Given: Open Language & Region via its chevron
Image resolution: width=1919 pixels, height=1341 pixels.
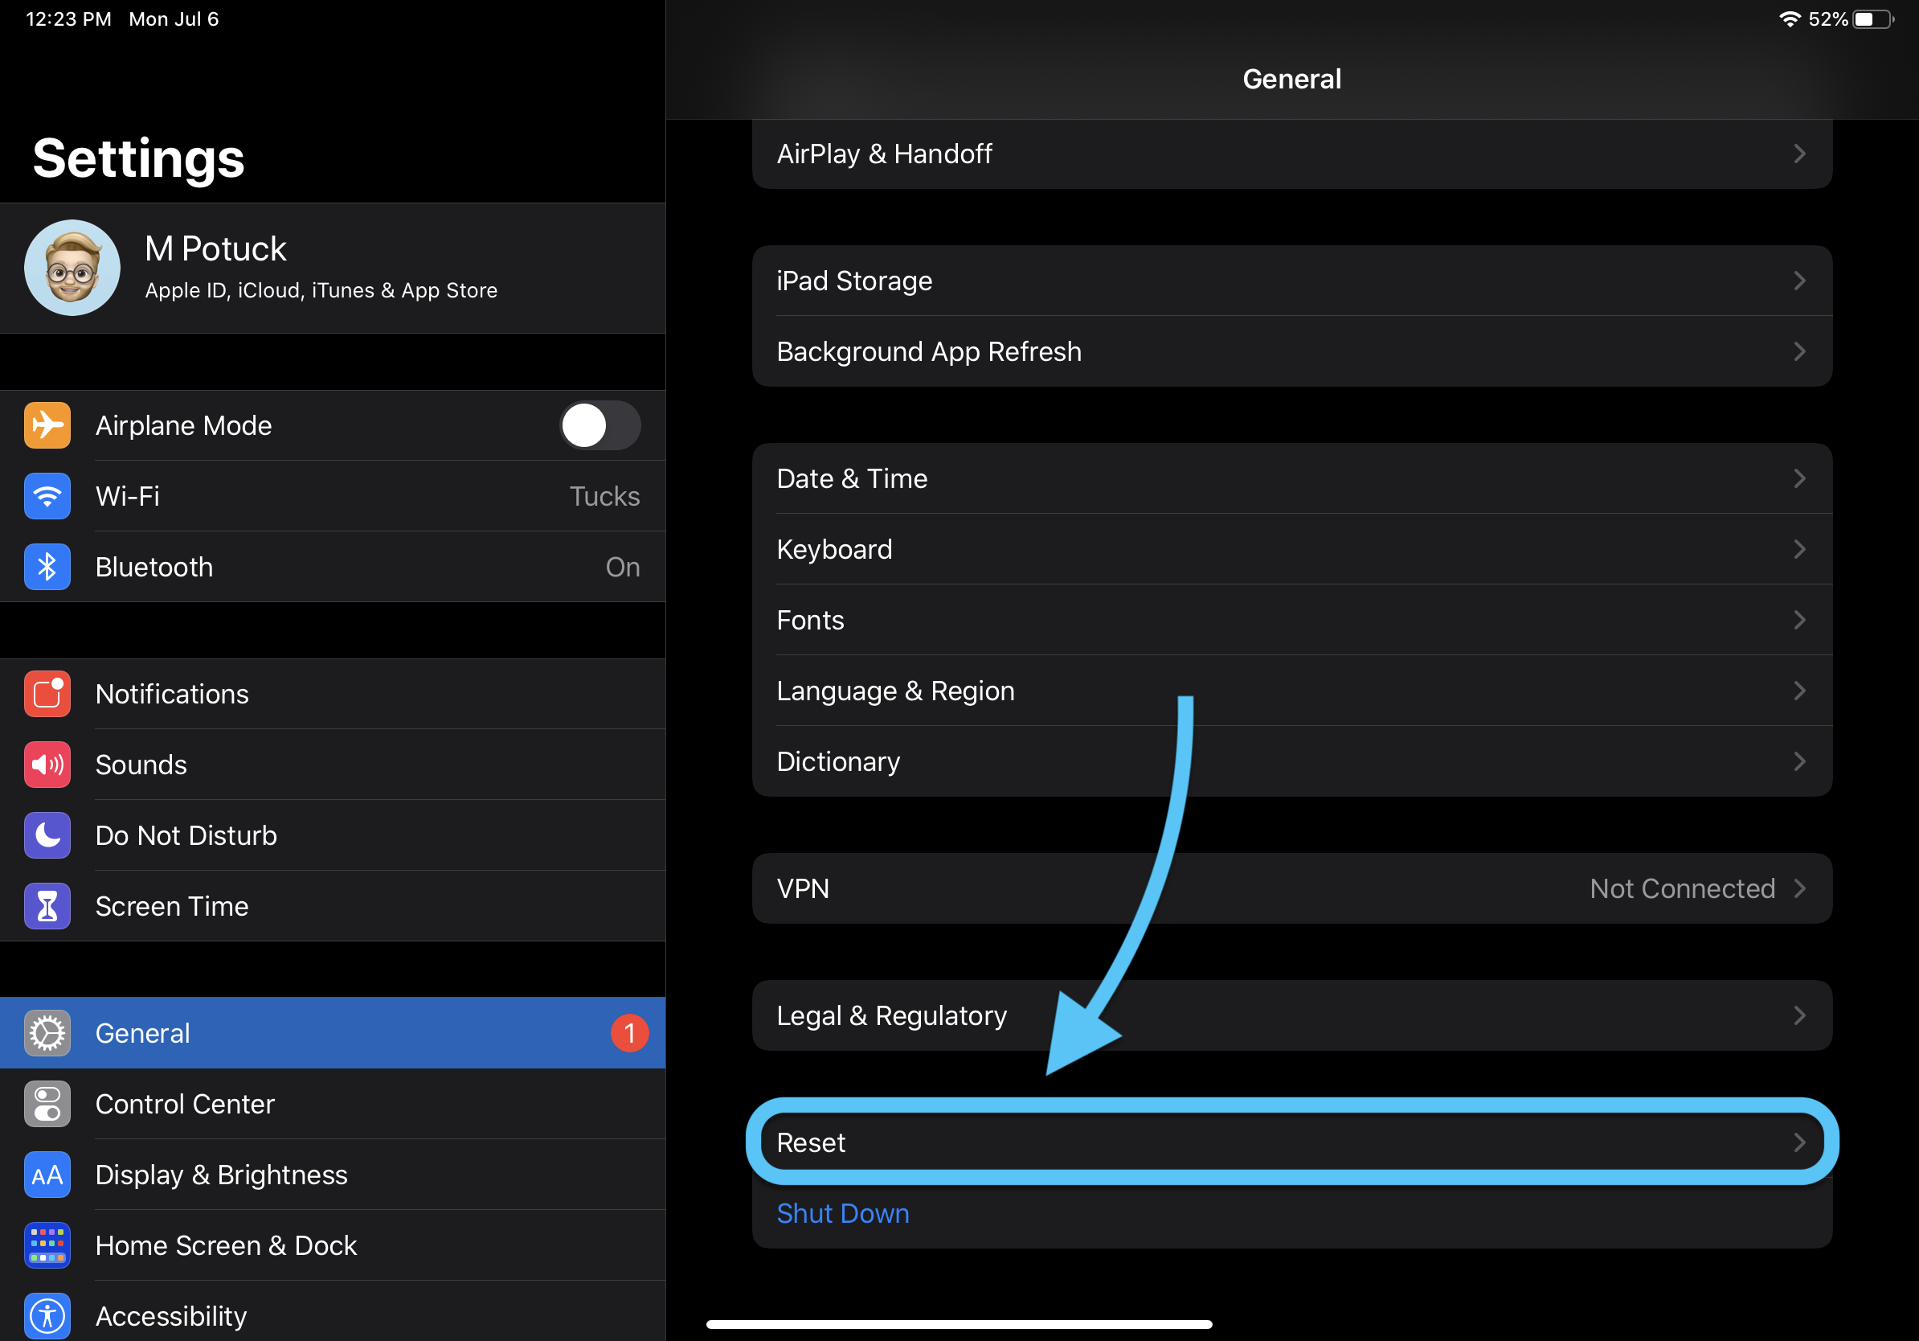Looking at the screenshot, I should pos(1798,691).
